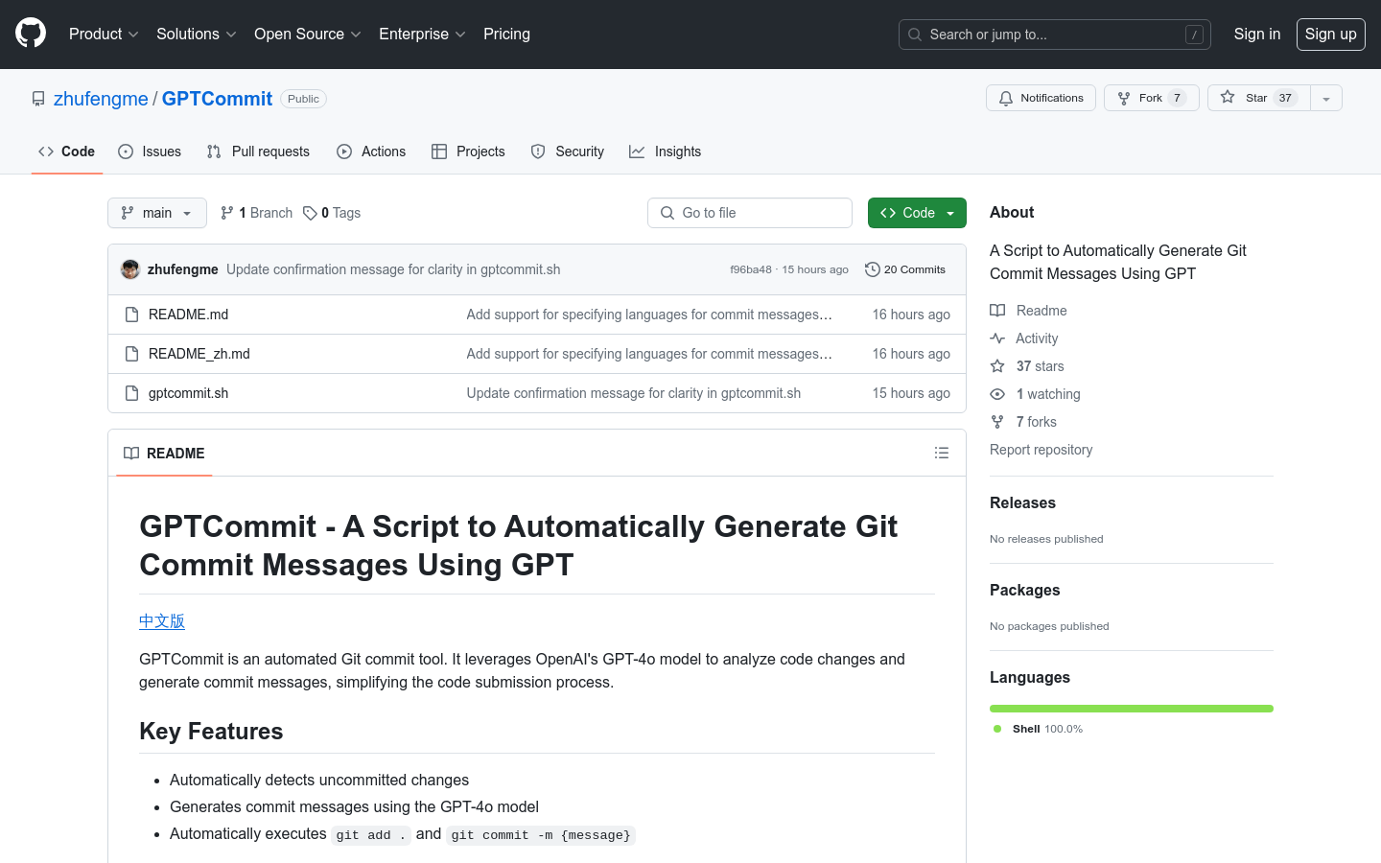Expand the Enterprise menu

tap(422, 34)
